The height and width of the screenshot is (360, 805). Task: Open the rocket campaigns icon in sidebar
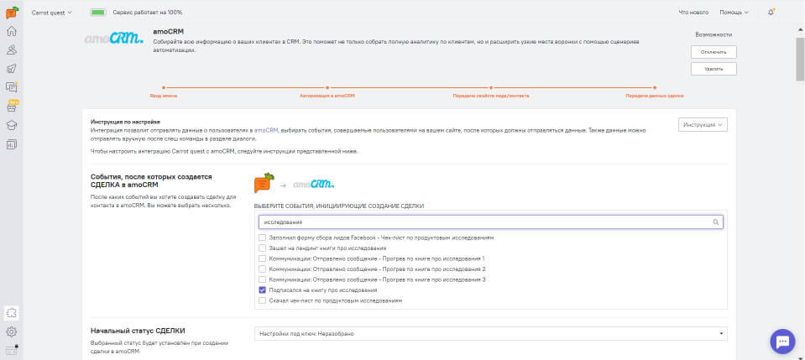click(x=11, y=69)
